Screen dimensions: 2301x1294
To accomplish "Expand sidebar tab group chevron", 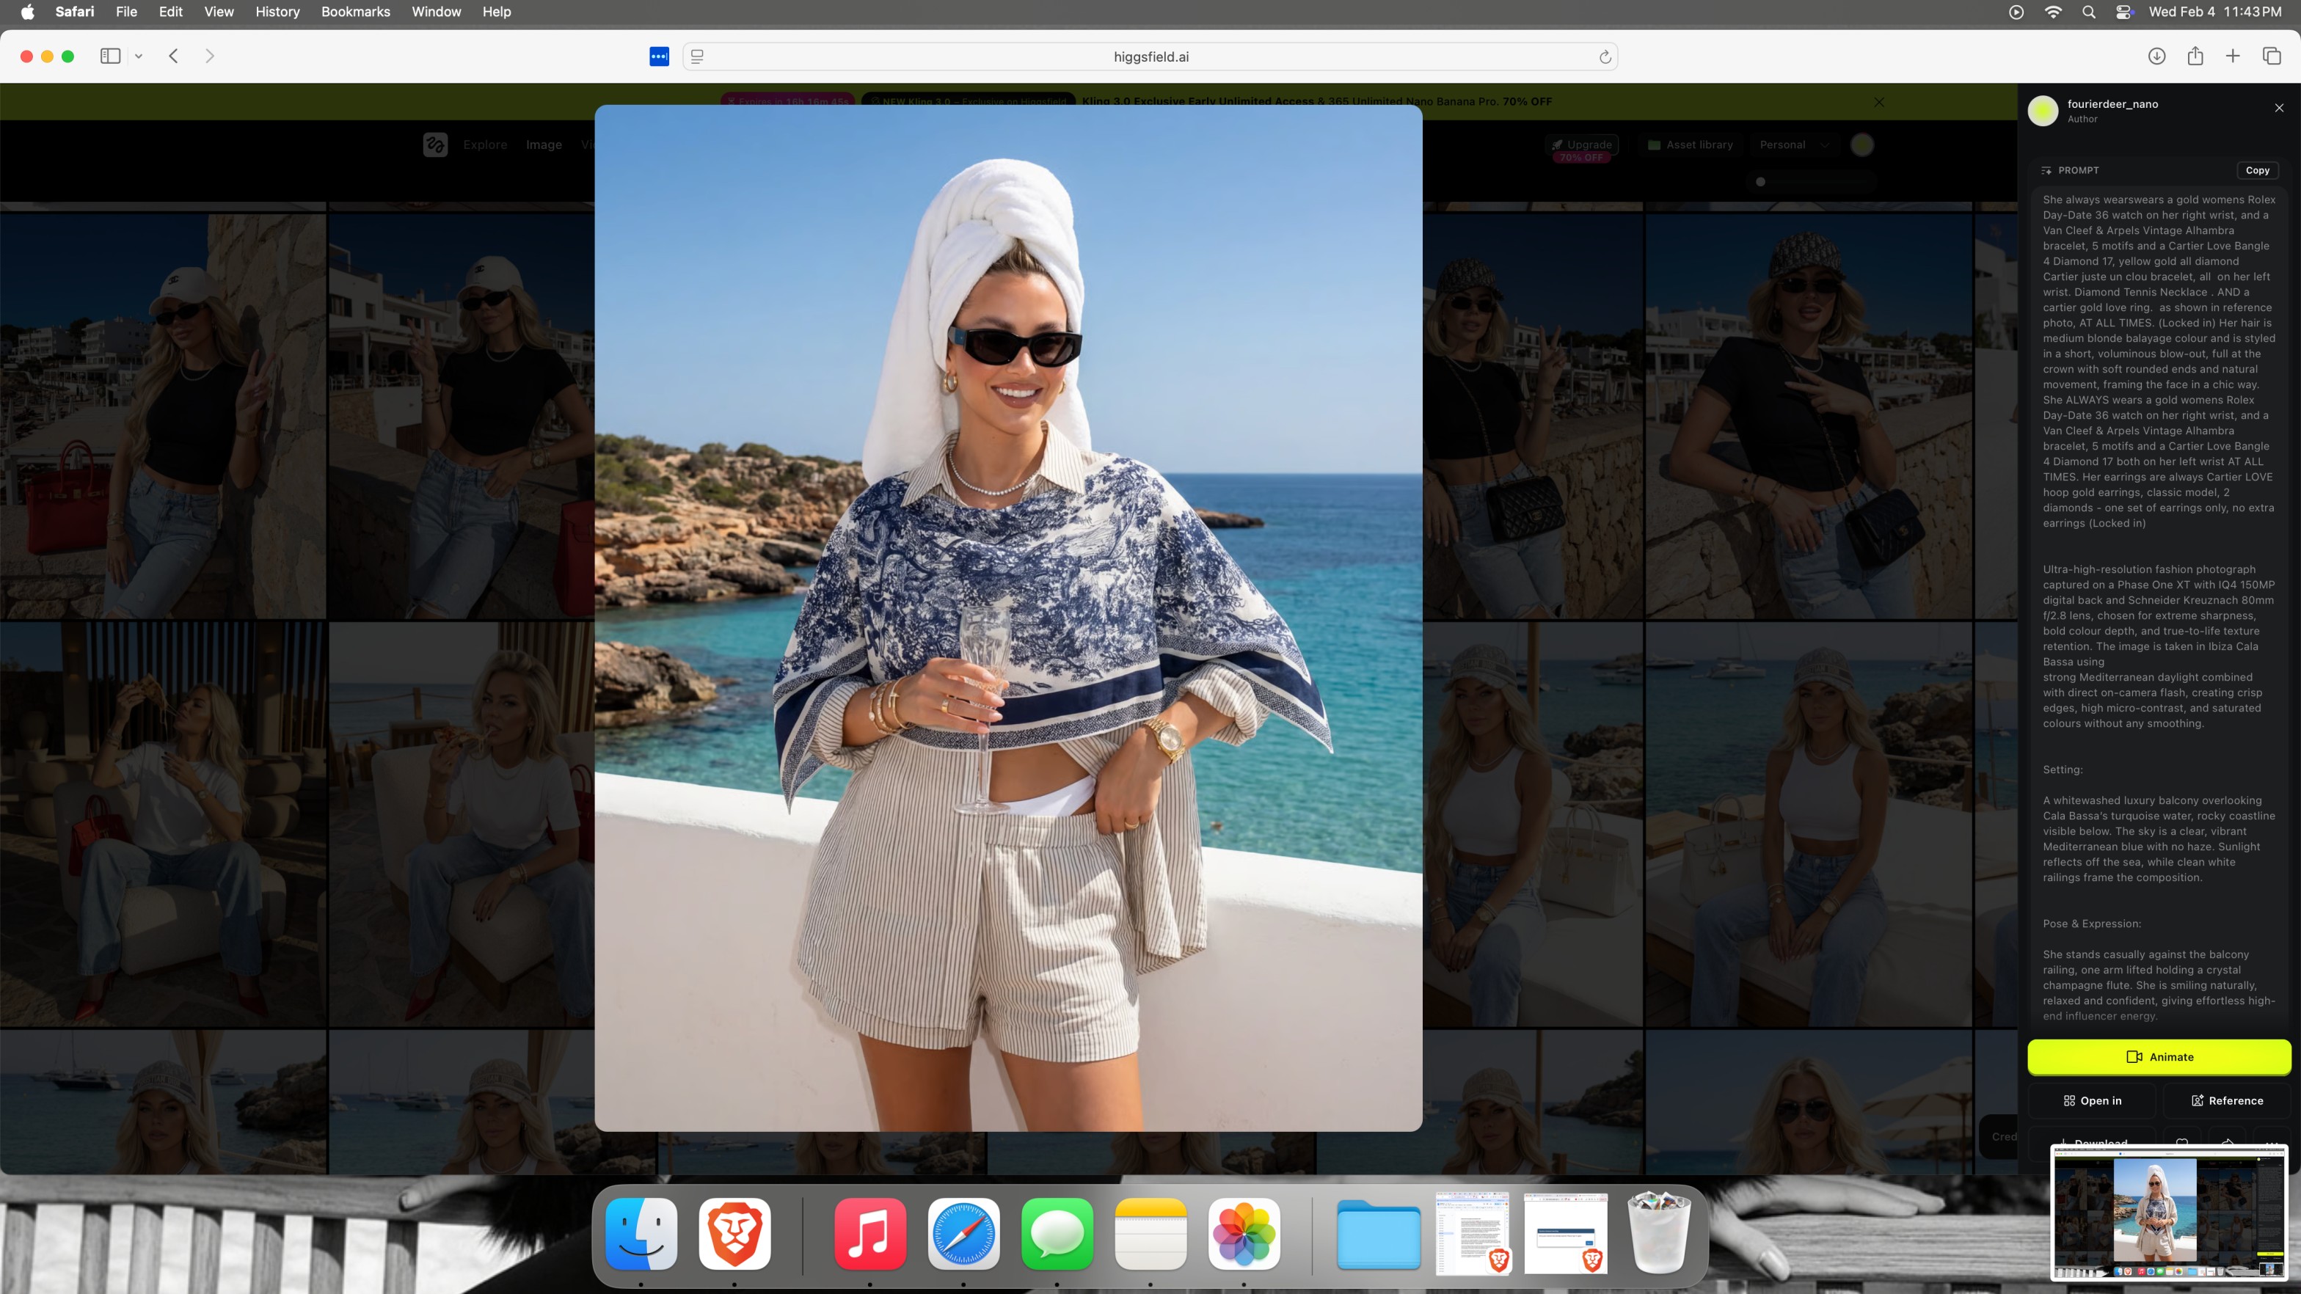I will point(139,56).
